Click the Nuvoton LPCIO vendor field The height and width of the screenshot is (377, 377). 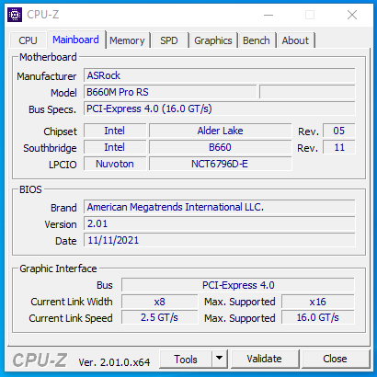click(x=115, y=164)
